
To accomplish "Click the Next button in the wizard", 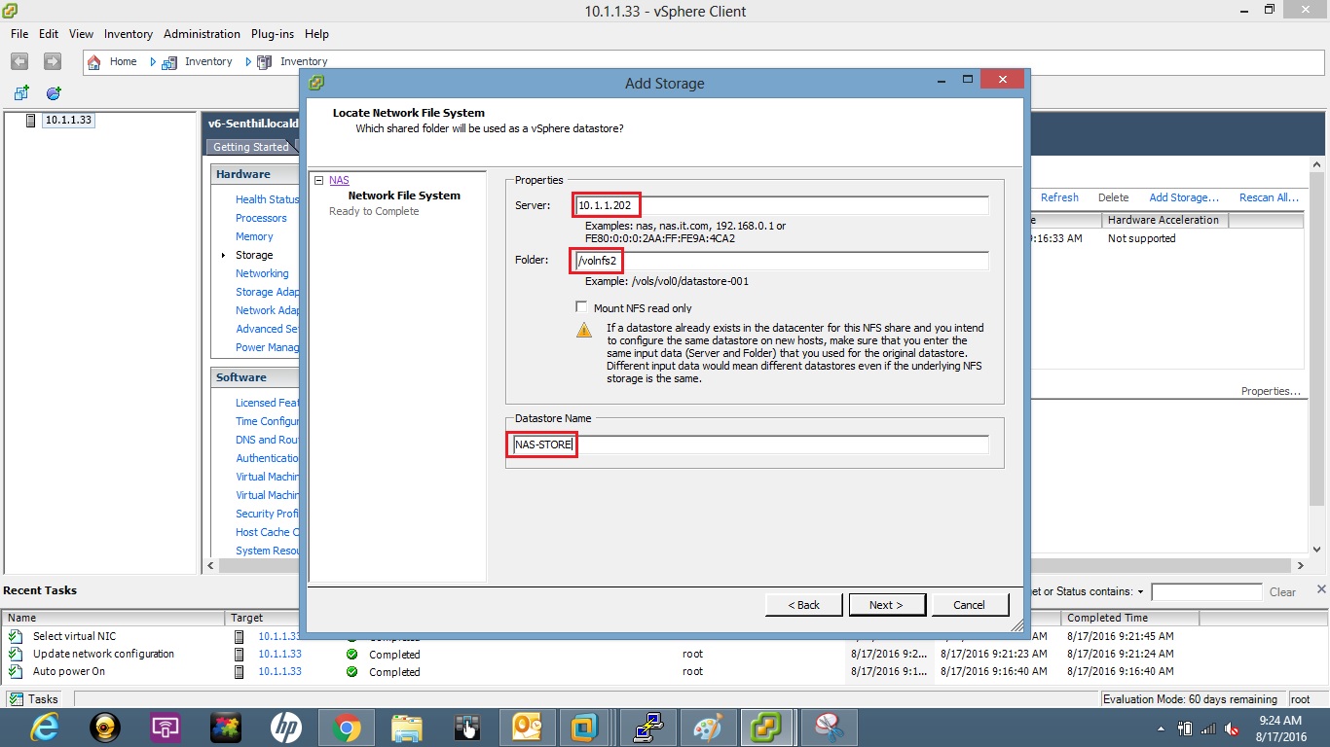I will pyautogui.click(x=886, y=604).
